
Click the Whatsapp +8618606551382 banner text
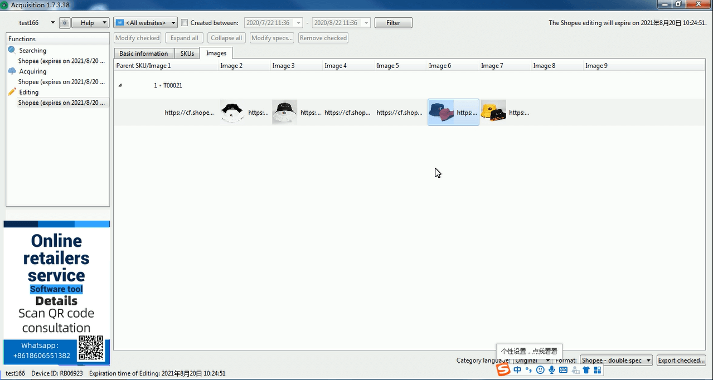(41, 350)
